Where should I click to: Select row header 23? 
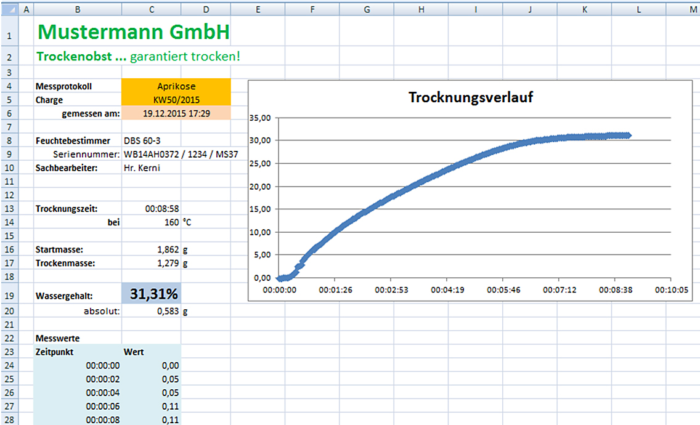coord(9,352)
